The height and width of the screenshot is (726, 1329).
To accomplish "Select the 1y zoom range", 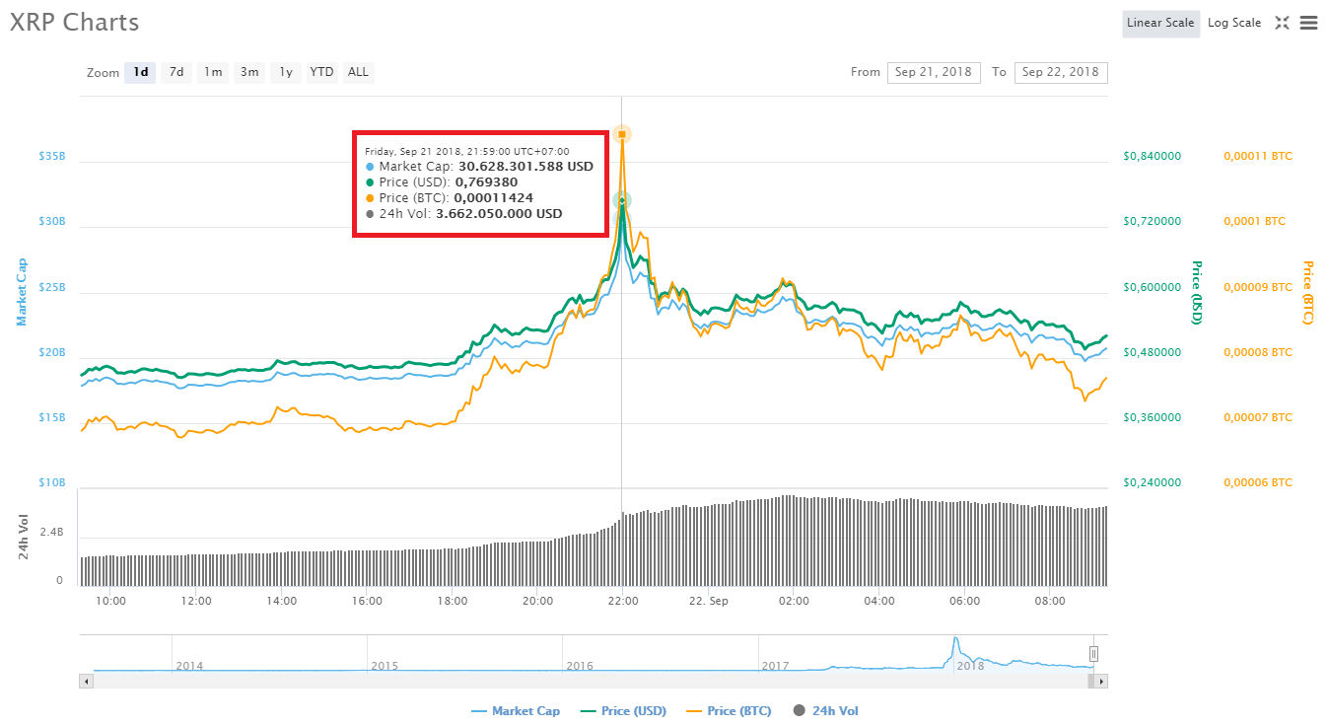I will click(286, 72).
